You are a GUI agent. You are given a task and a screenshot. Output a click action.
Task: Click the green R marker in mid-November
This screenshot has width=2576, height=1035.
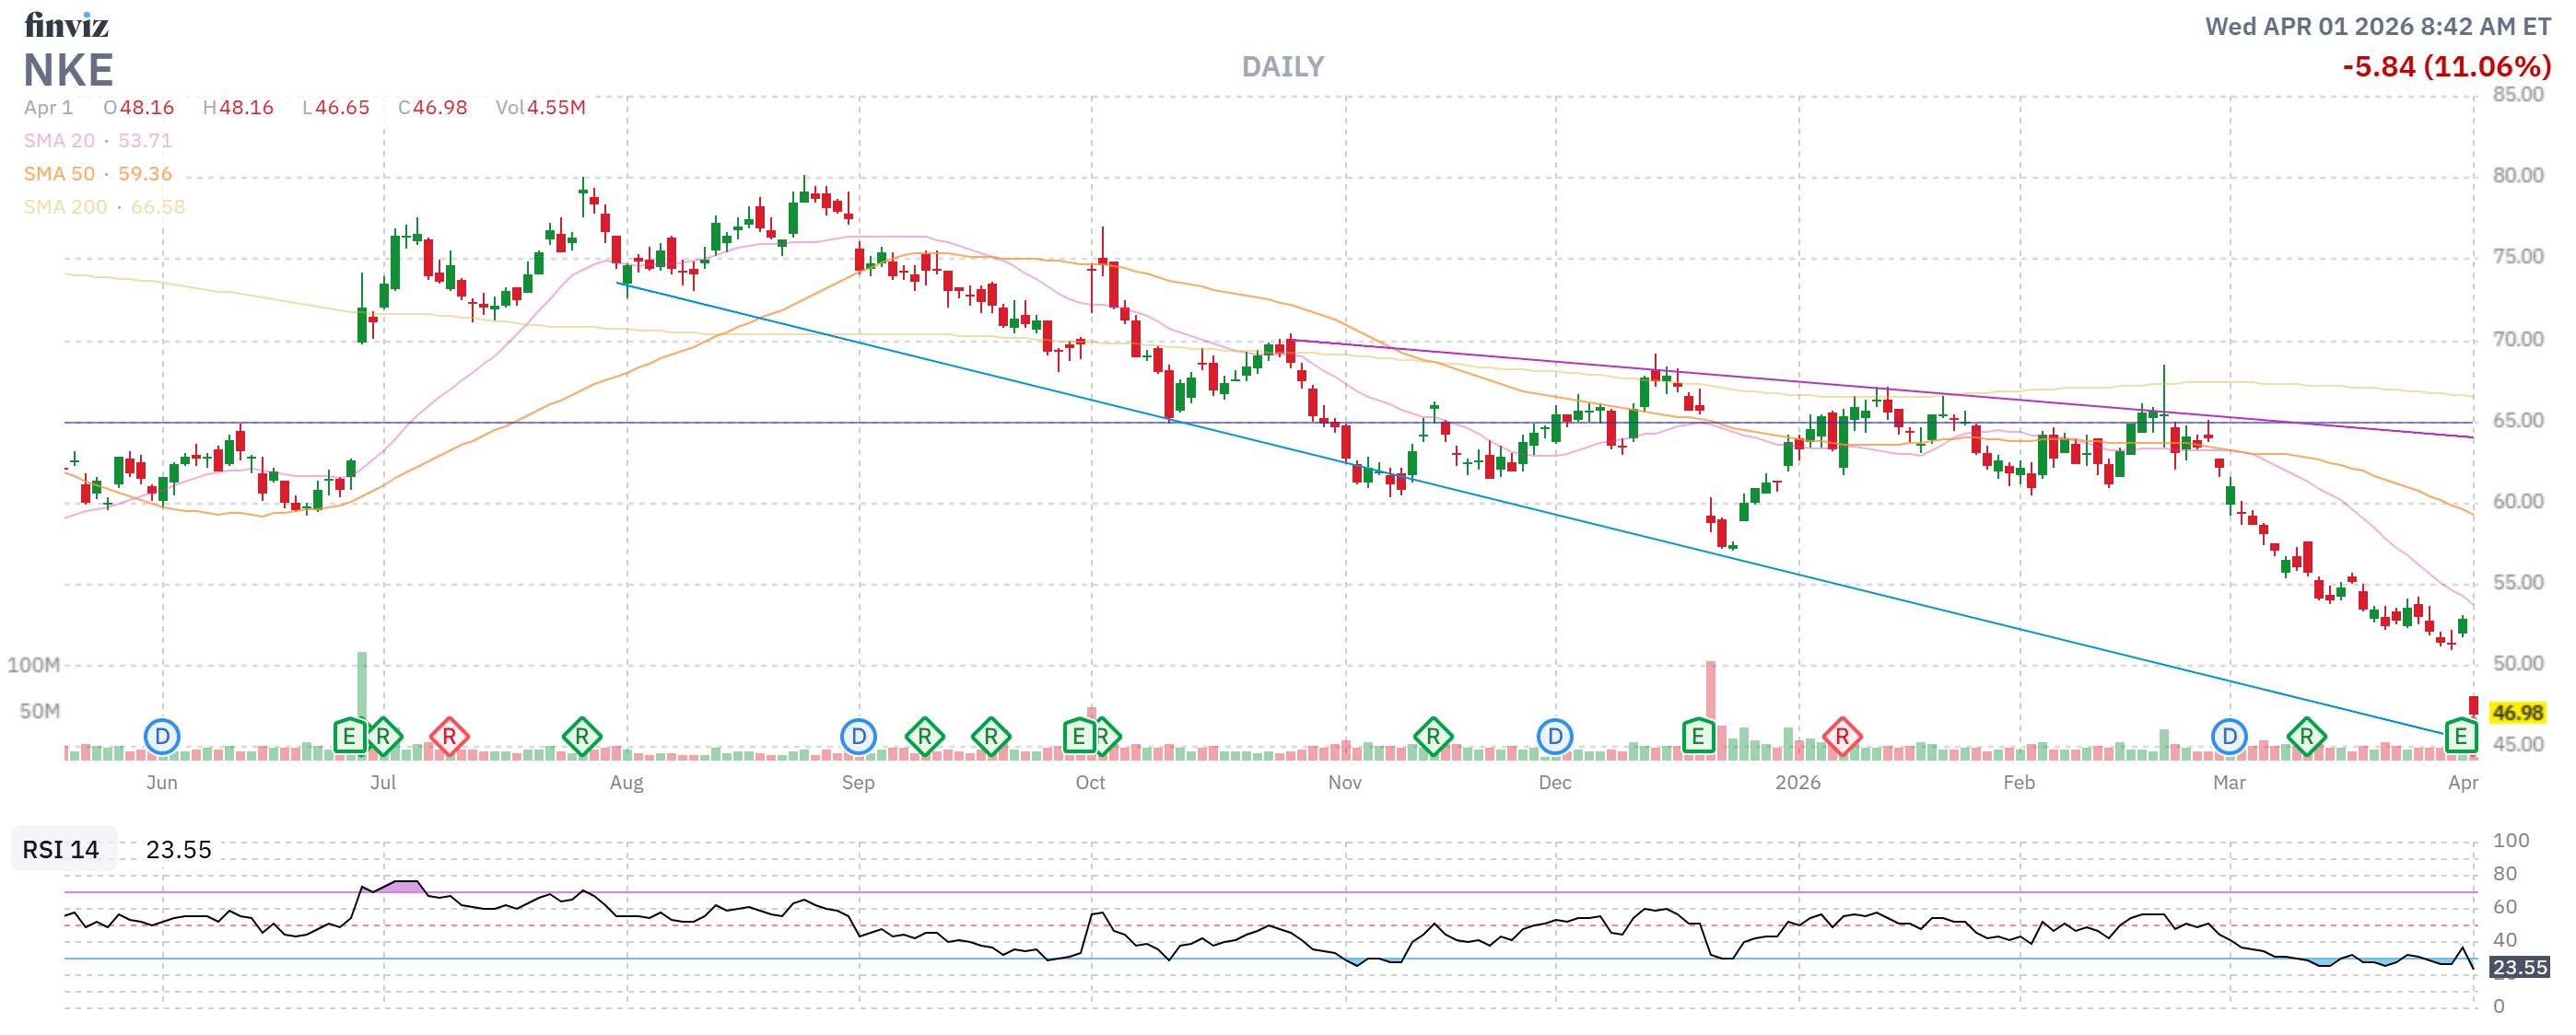[1433, 738]
